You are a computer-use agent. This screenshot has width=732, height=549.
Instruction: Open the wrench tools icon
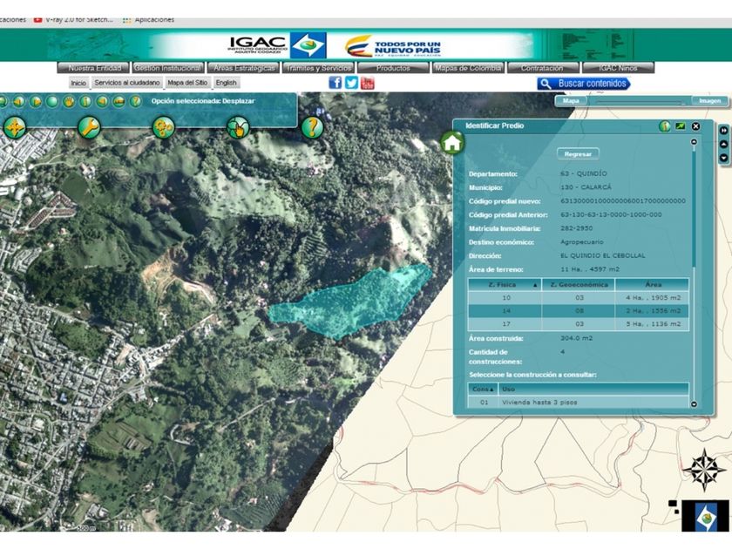89,128
